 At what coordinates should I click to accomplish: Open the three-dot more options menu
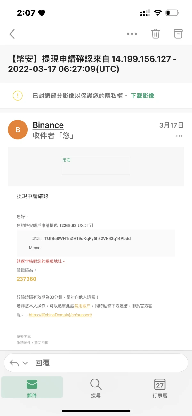click(132, 34)
